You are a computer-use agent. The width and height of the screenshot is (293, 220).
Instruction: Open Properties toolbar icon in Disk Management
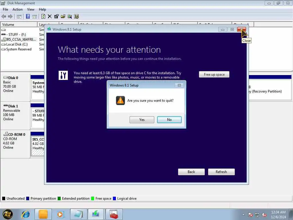(56, 16)
